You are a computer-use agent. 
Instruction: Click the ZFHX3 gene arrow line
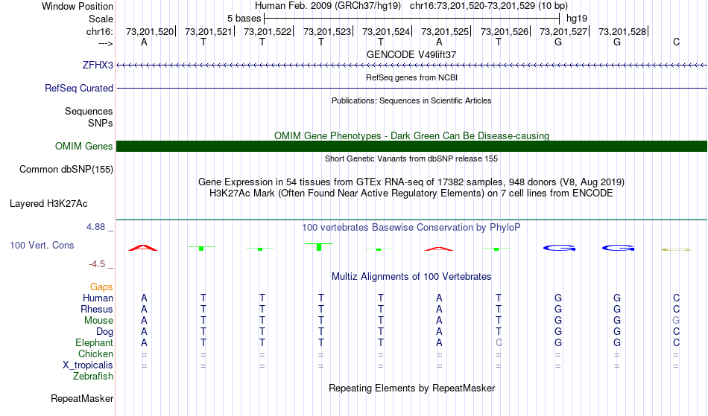[411, 65]
